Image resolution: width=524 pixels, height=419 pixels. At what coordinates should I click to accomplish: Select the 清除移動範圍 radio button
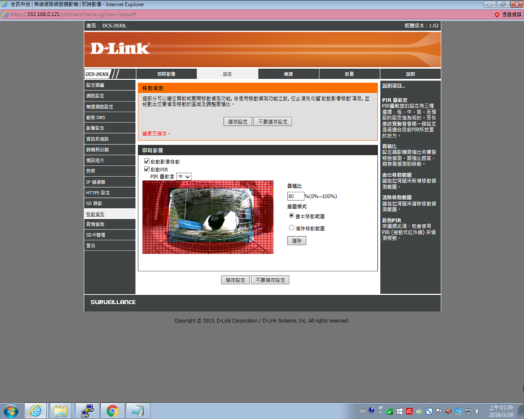[292, 228]
